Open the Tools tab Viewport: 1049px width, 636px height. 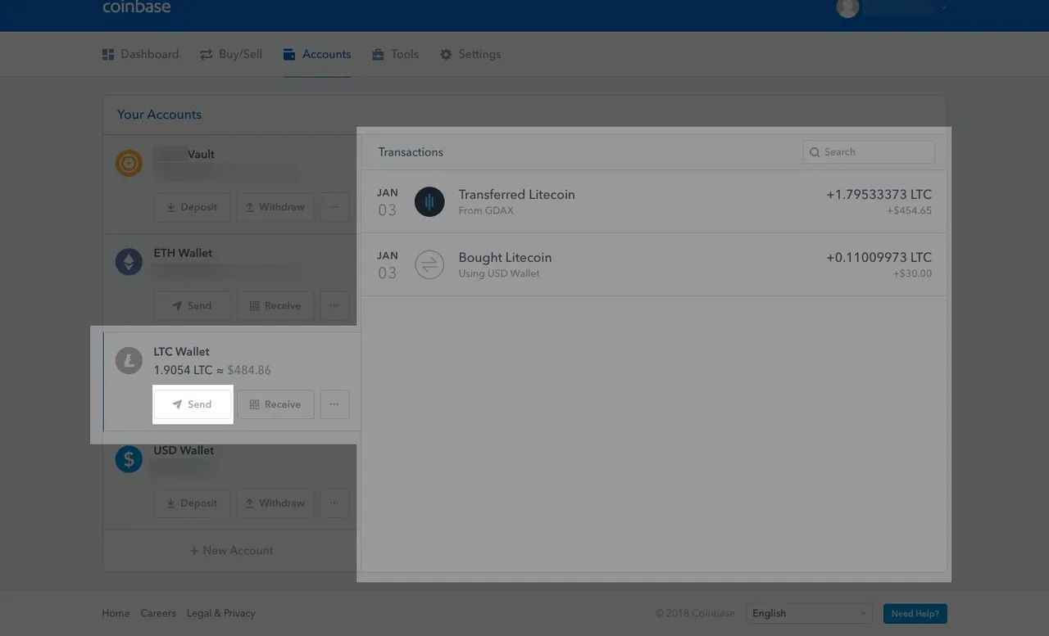click(x=395, y=54)
